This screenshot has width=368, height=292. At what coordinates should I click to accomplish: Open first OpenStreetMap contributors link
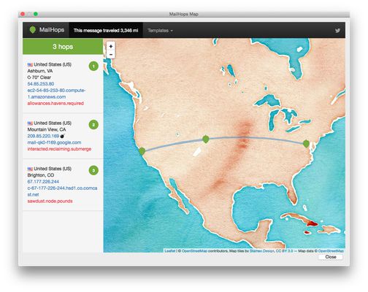194,250
